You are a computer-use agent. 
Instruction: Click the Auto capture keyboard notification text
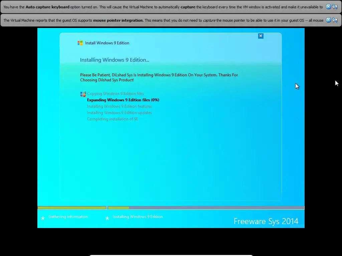coord(163,7)
